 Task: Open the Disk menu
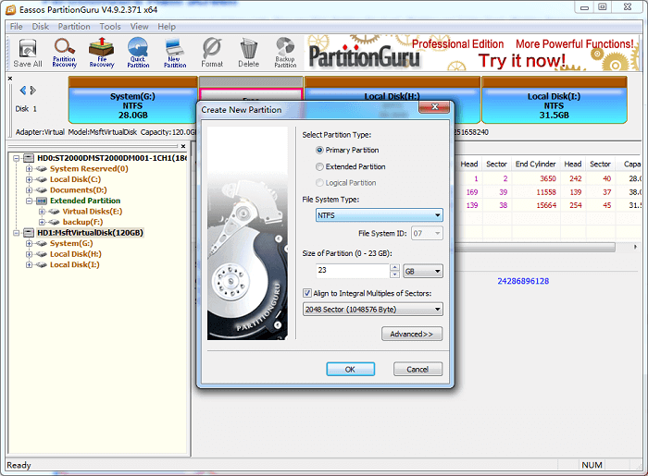[41, 27]
